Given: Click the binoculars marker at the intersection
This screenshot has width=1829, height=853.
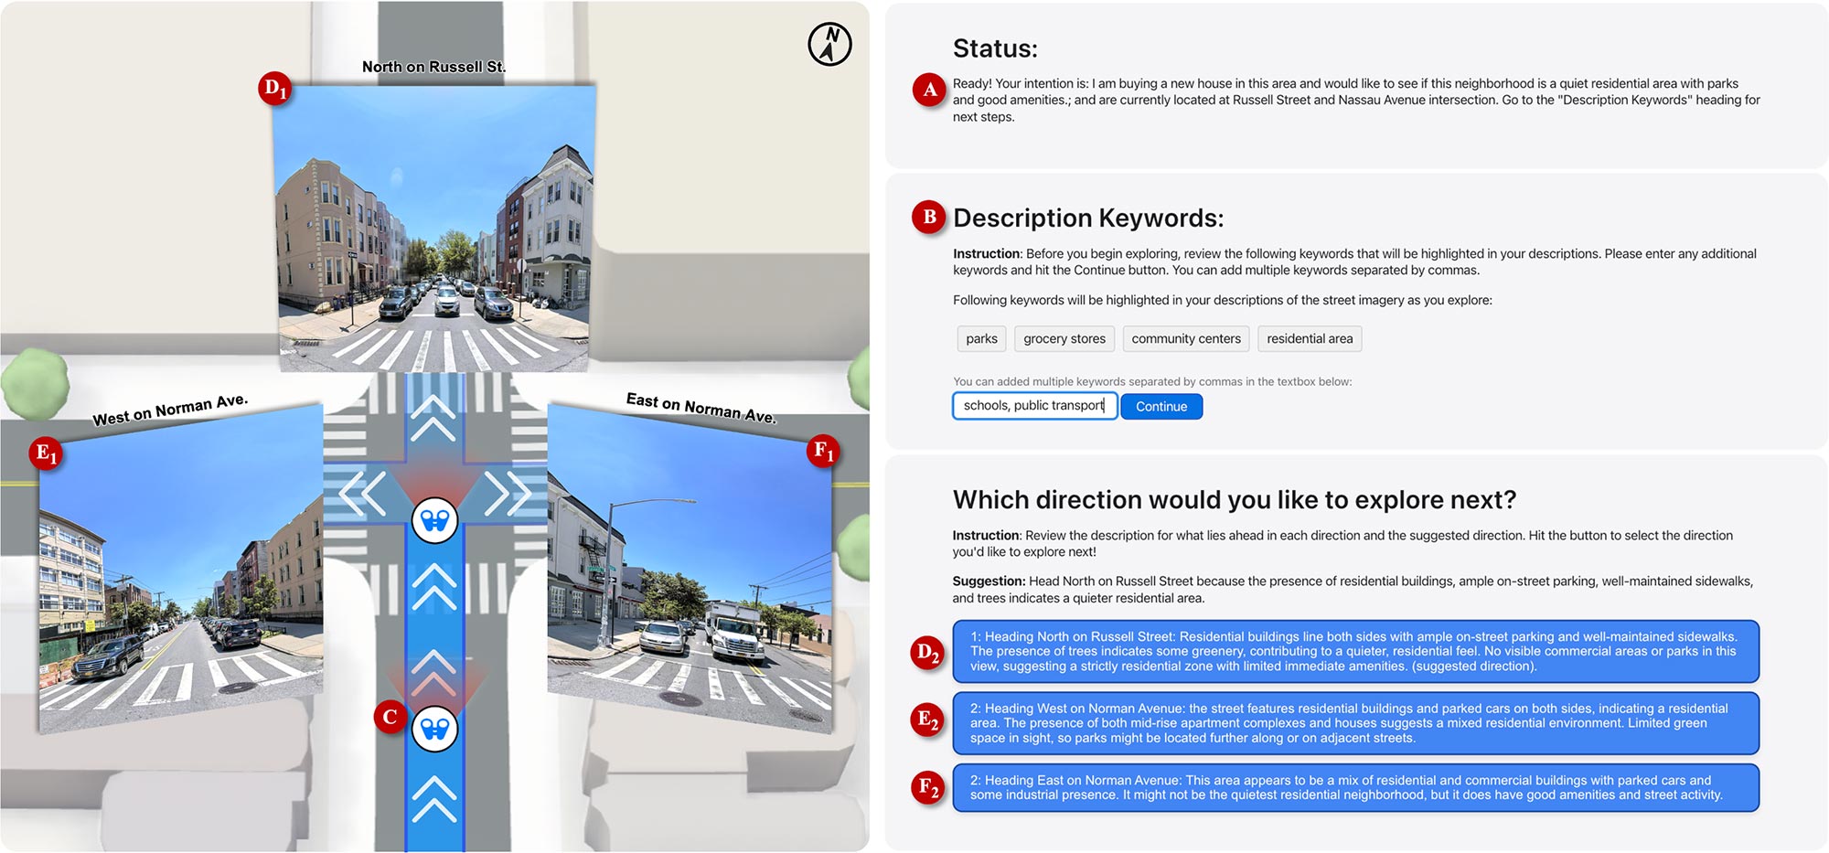Looking at the screenshot, I should tap(434, 520).
